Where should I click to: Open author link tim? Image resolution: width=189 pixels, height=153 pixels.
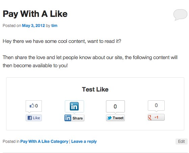(x=54, y=26)
